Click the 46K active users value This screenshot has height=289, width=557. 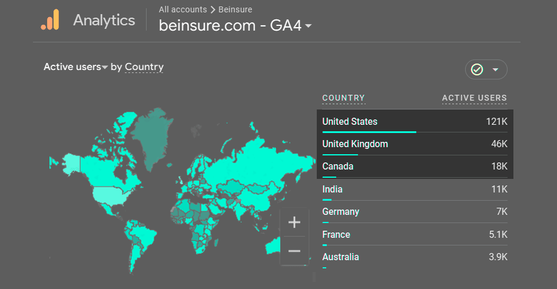tap(499, 144)
